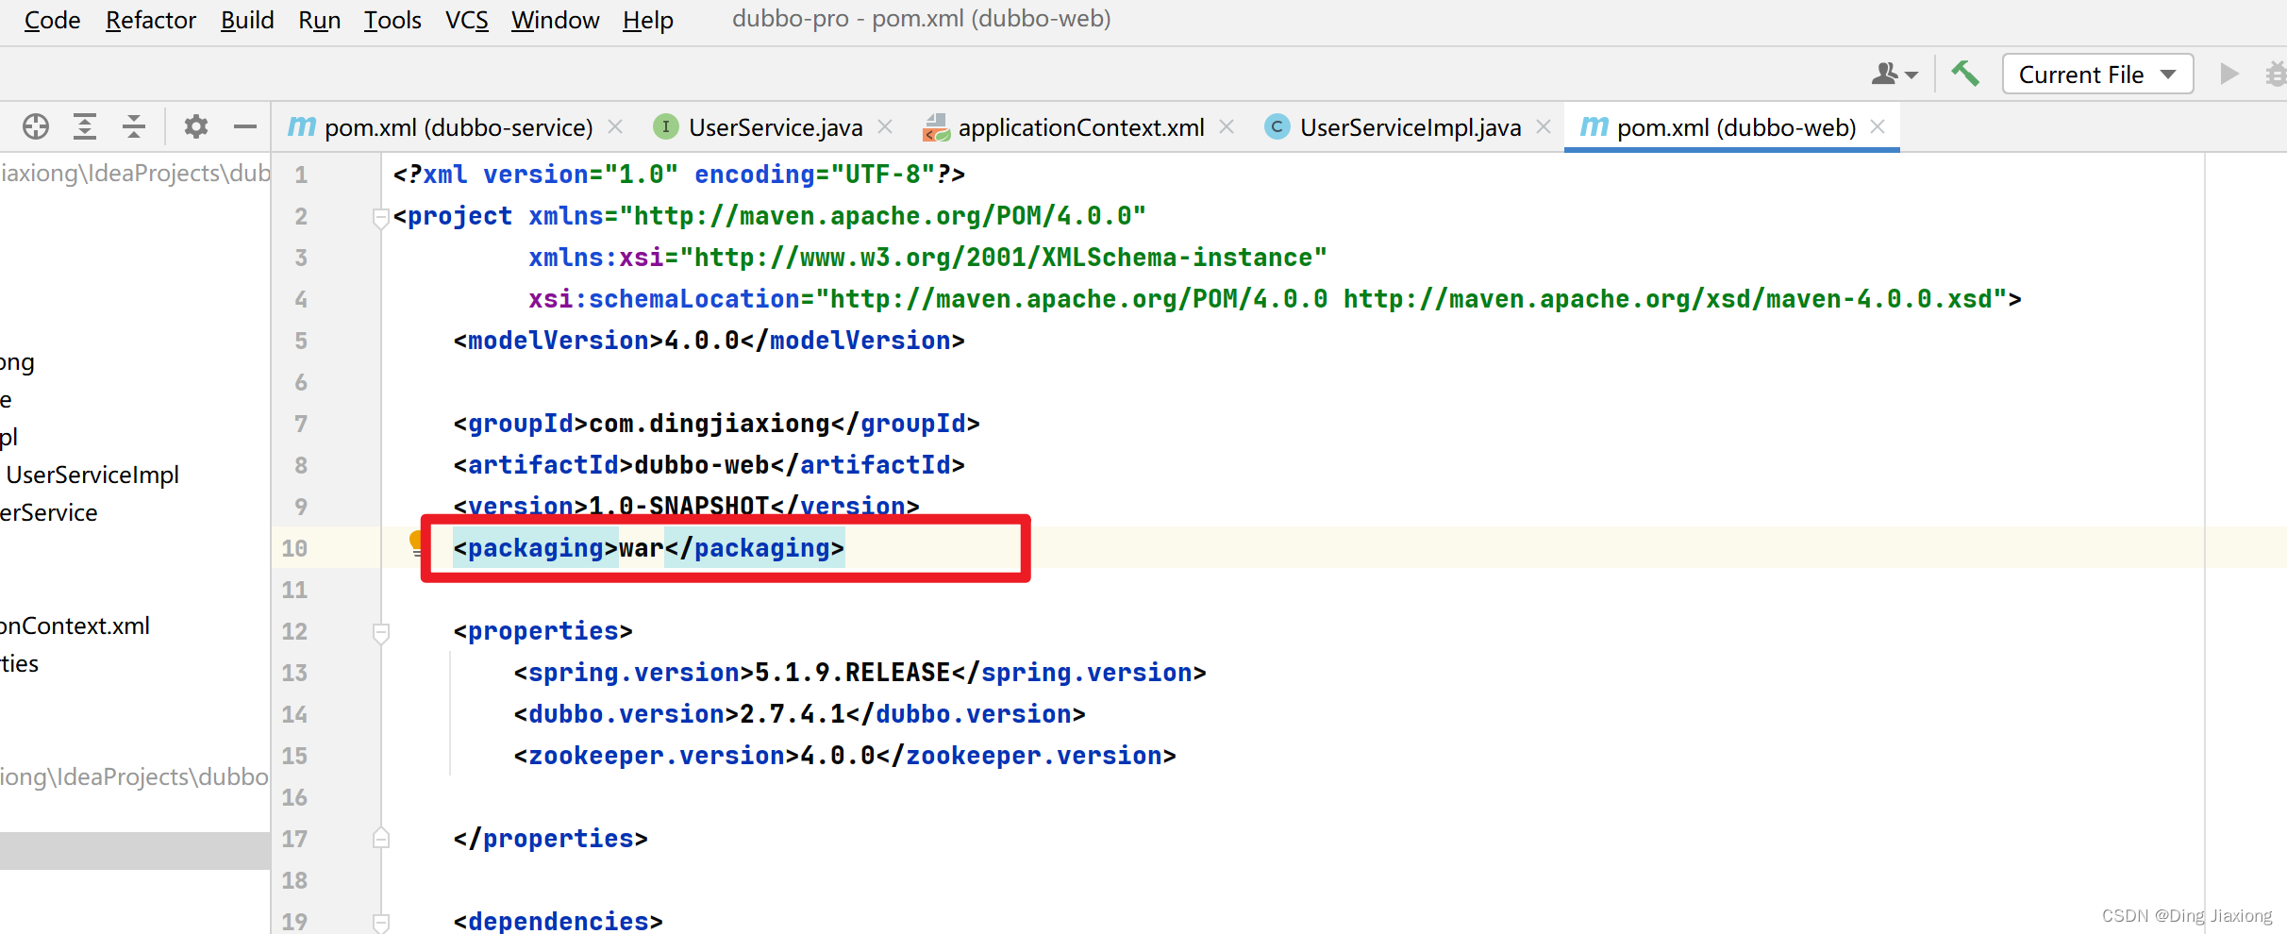
Task: Click the dubbo.version 2.7.4.1 line
Action: [x=799, y=714]
